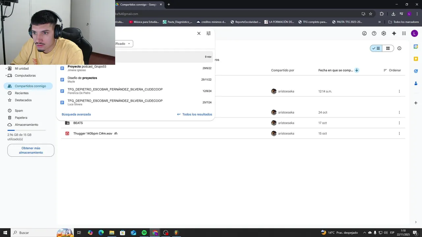Open Proyecto podcast_Grupo53 search result
The height and width of the screenshot is (237, 422).
(136, 68)
